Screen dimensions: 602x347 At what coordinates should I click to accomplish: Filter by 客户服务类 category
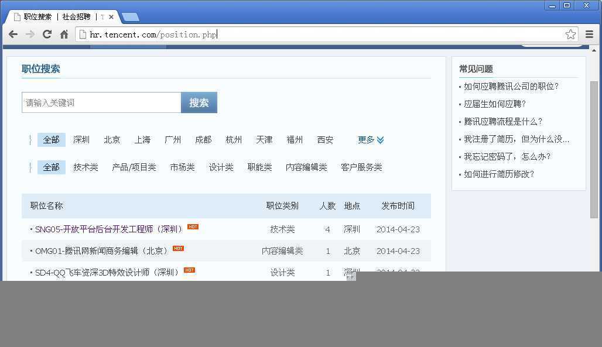[362, 167]
